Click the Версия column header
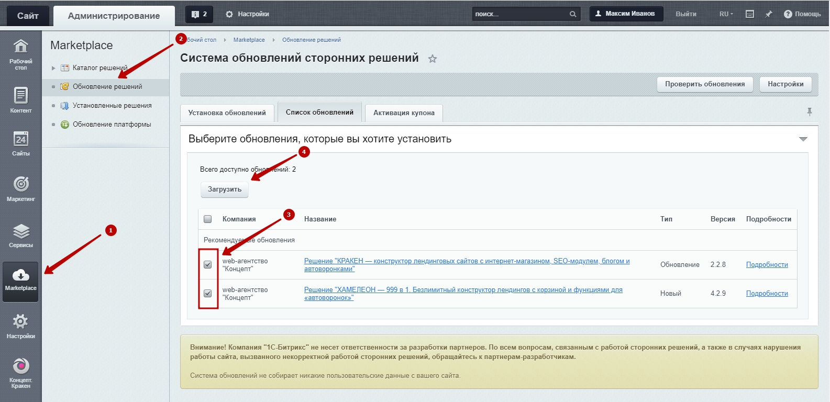The height and width of the screenshot is (402, 830). (x=723, y=219)
